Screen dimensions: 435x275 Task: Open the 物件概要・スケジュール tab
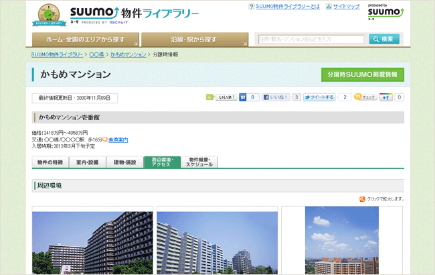(199, 162)
